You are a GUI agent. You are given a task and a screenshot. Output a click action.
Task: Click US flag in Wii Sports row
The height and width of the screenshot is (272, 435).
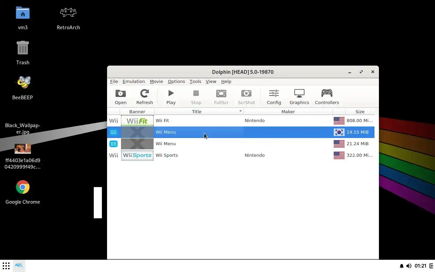(x=339, y=155)
